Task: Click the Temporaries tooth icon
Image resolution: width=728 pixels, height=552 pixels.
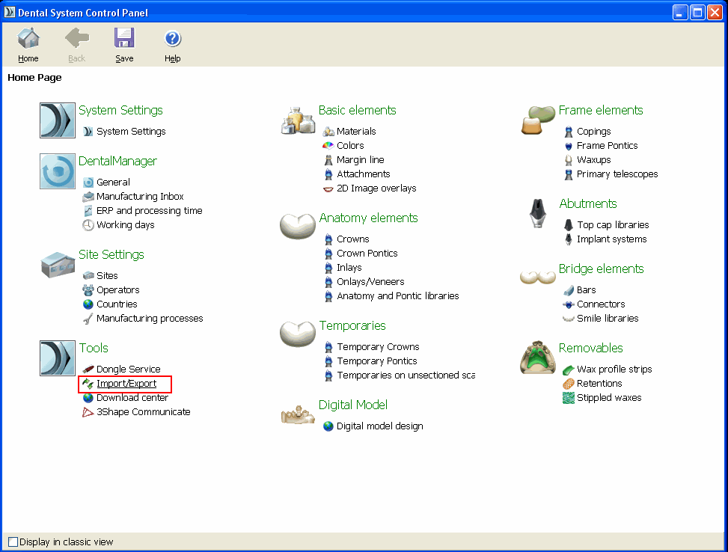Action: coord(298,334)
